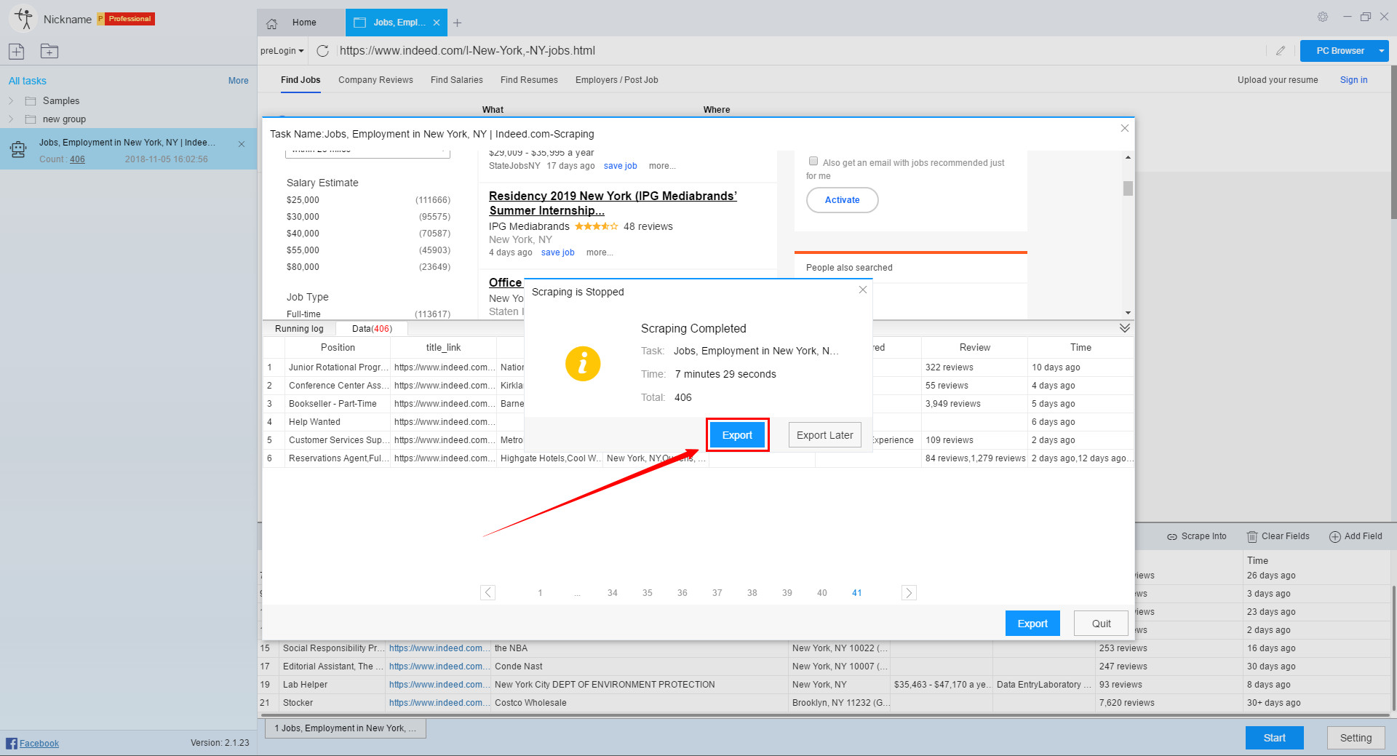The image size is (1397, 756).
Task: Select the Data(406) tab
Action: [372, 329]
